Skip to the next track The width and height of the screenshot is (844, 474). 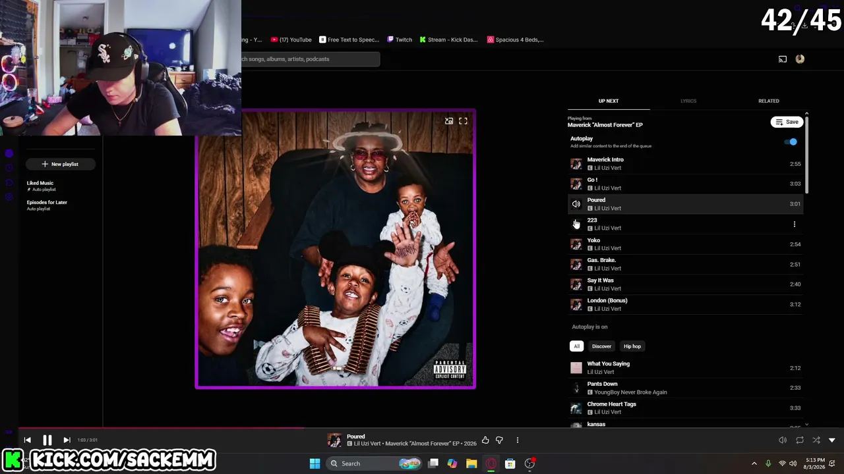[67, 440]
